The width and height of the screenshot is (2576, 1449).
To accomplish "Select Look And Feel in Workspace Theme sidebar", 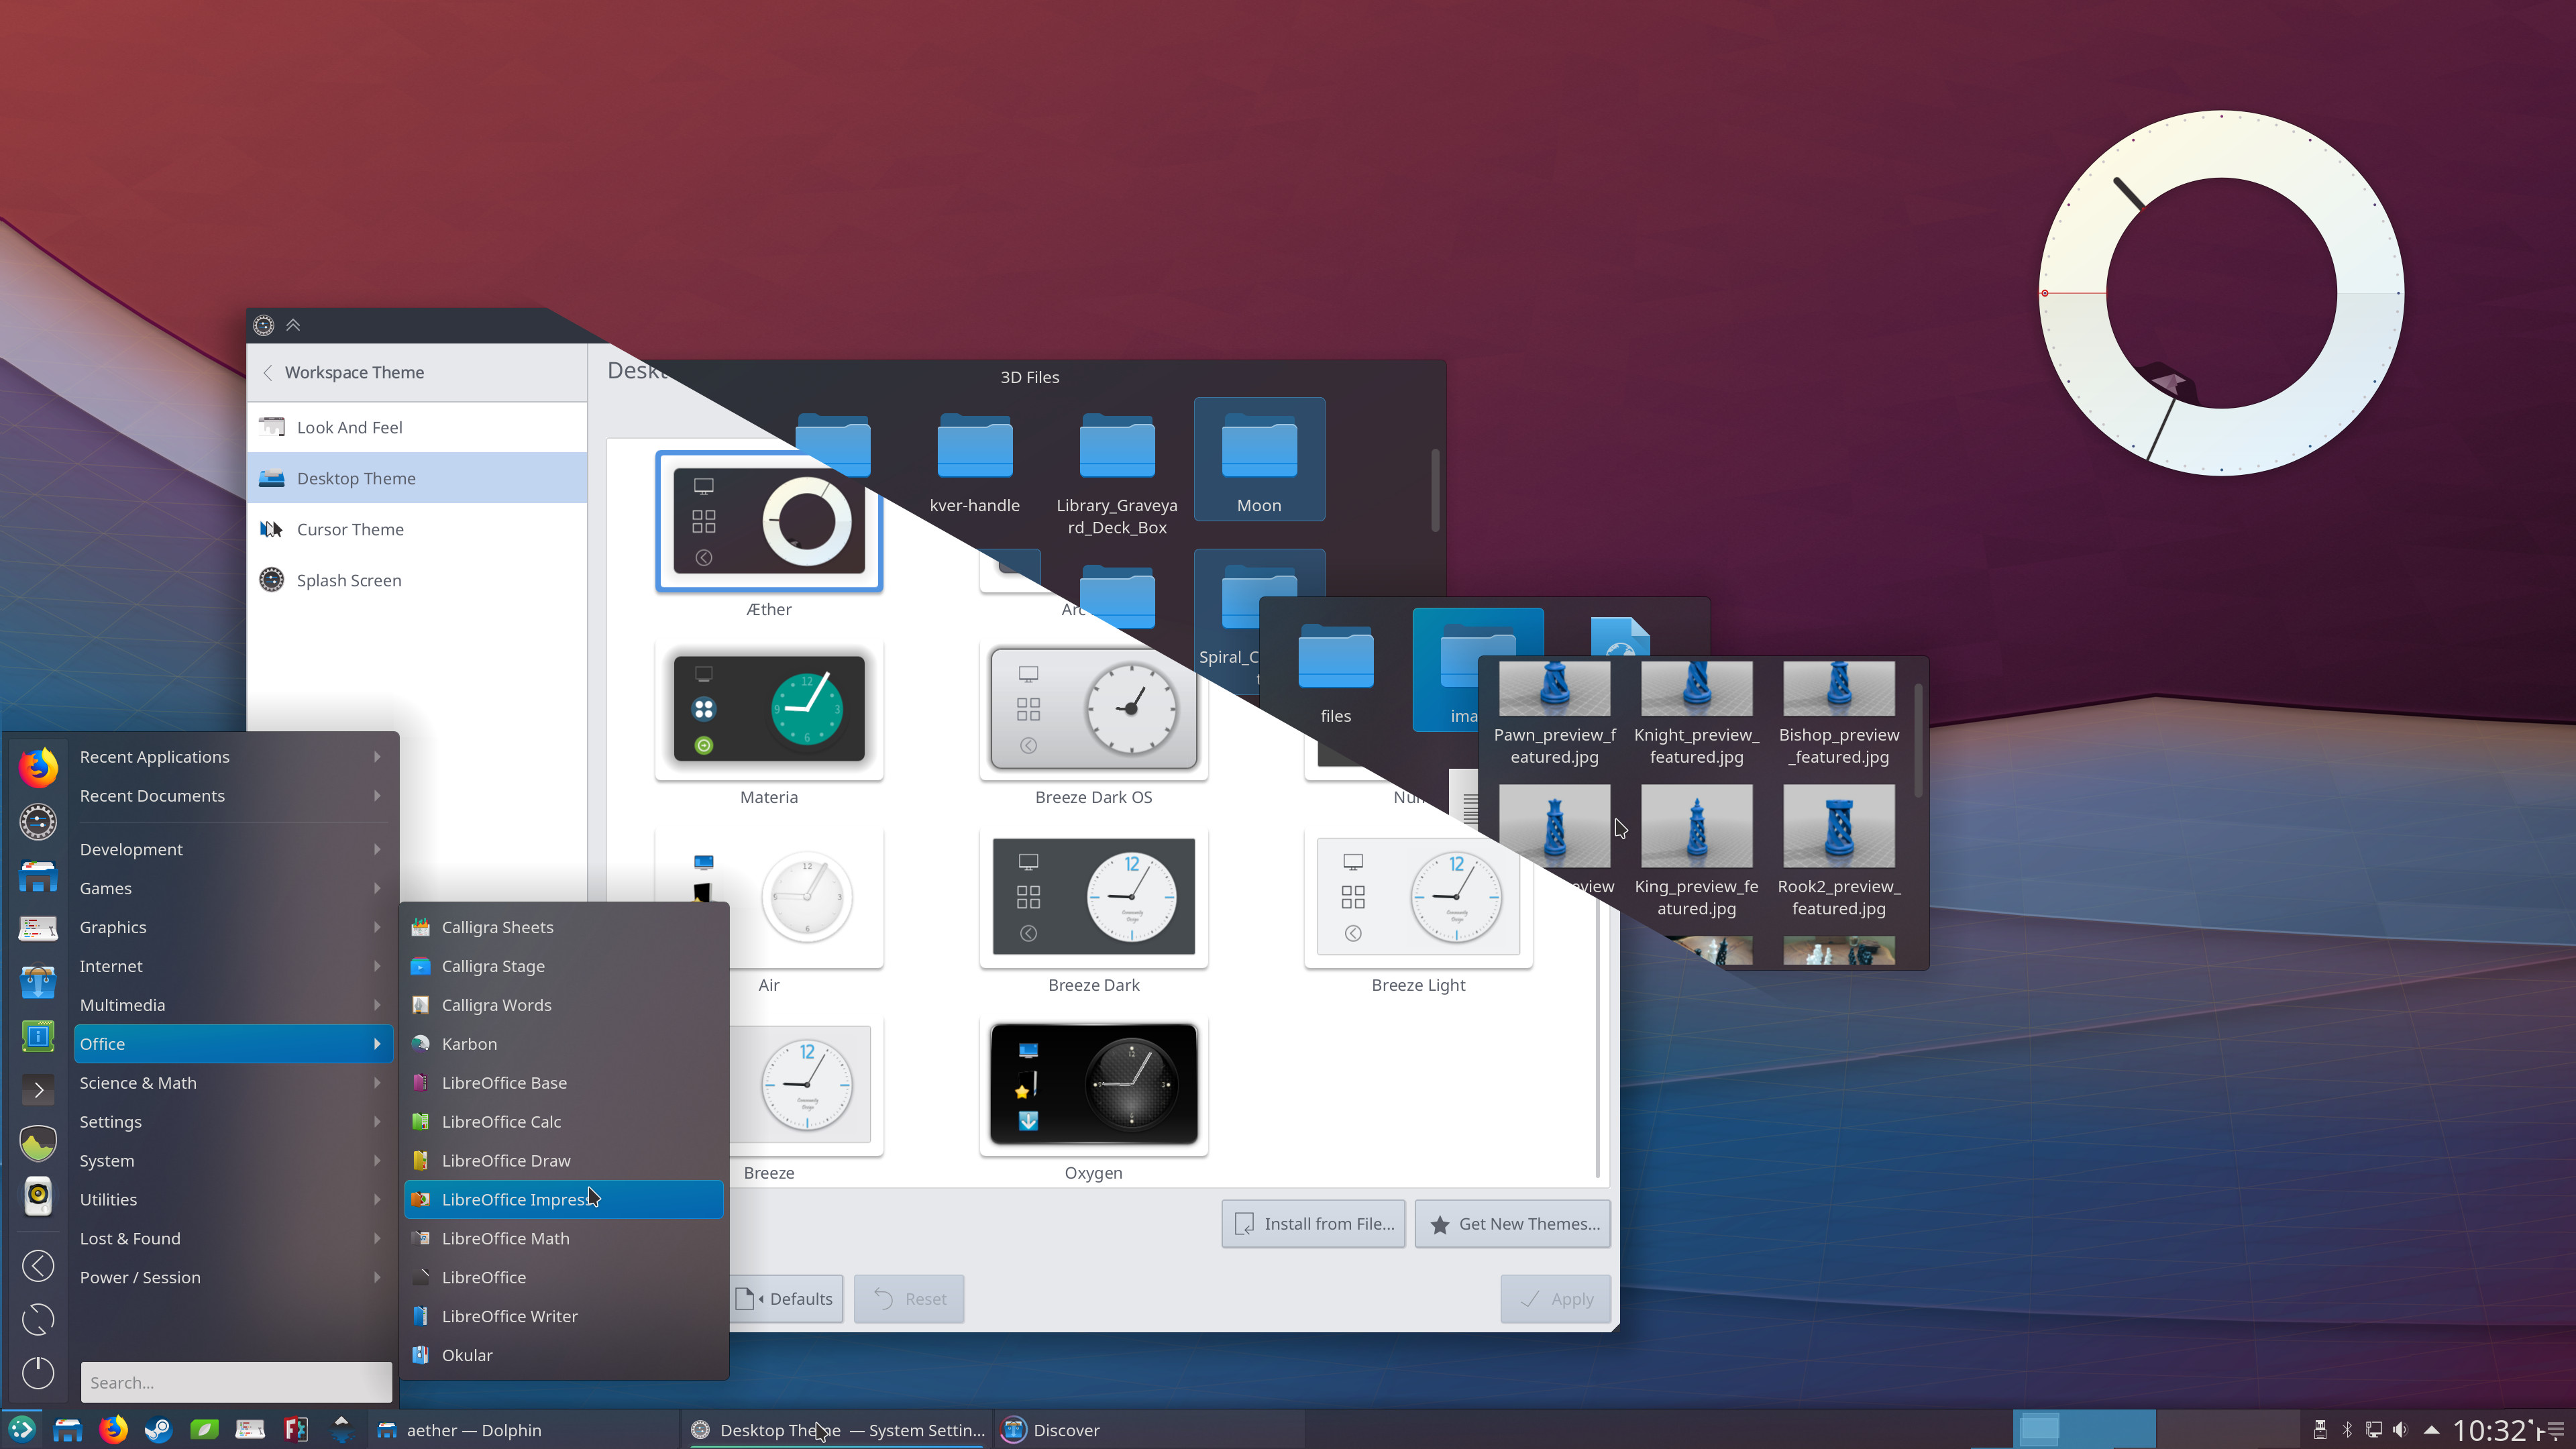I will (x=417, y=427).
